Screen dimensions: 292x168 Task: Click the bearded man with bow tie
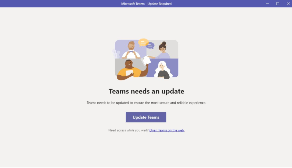pos(131,50)
